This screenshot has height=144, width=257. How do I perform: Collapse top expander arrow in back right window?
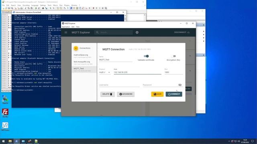pos(204,25)
